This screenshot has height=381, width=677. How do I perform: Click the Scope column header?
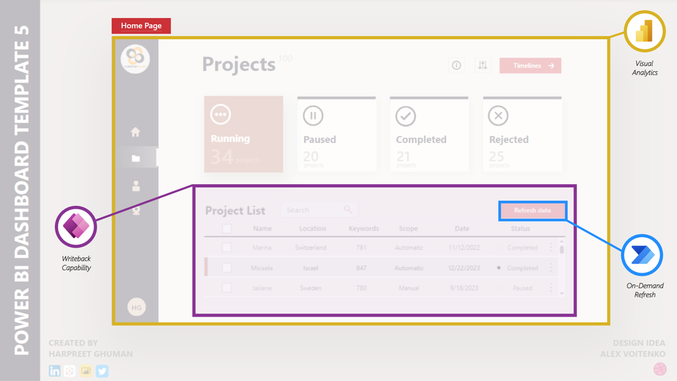[409, 228]
